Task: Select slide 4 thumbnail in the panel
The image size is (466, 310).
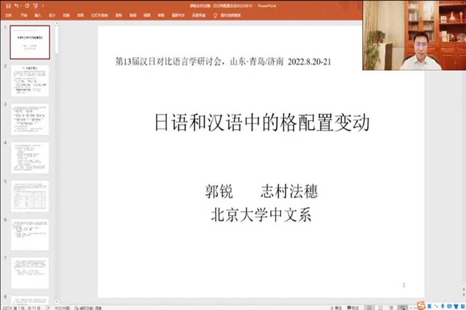Action: pos(30,158)
